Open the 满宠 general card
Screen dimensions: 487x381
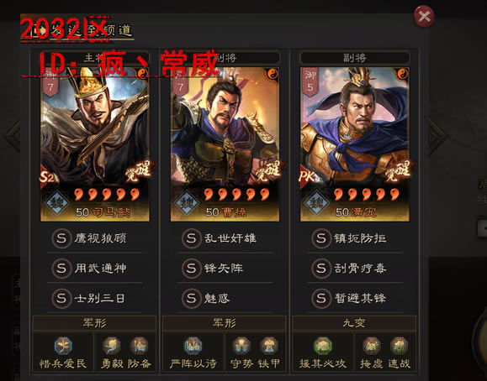coord(355,144)
